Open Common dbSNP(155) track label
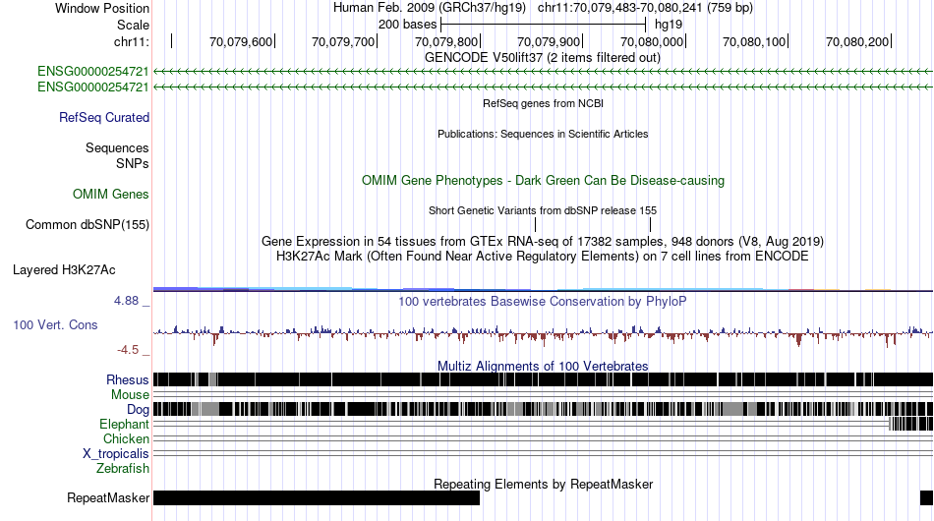This screenshot has height=521, width=934. click(x=88, y=224)
